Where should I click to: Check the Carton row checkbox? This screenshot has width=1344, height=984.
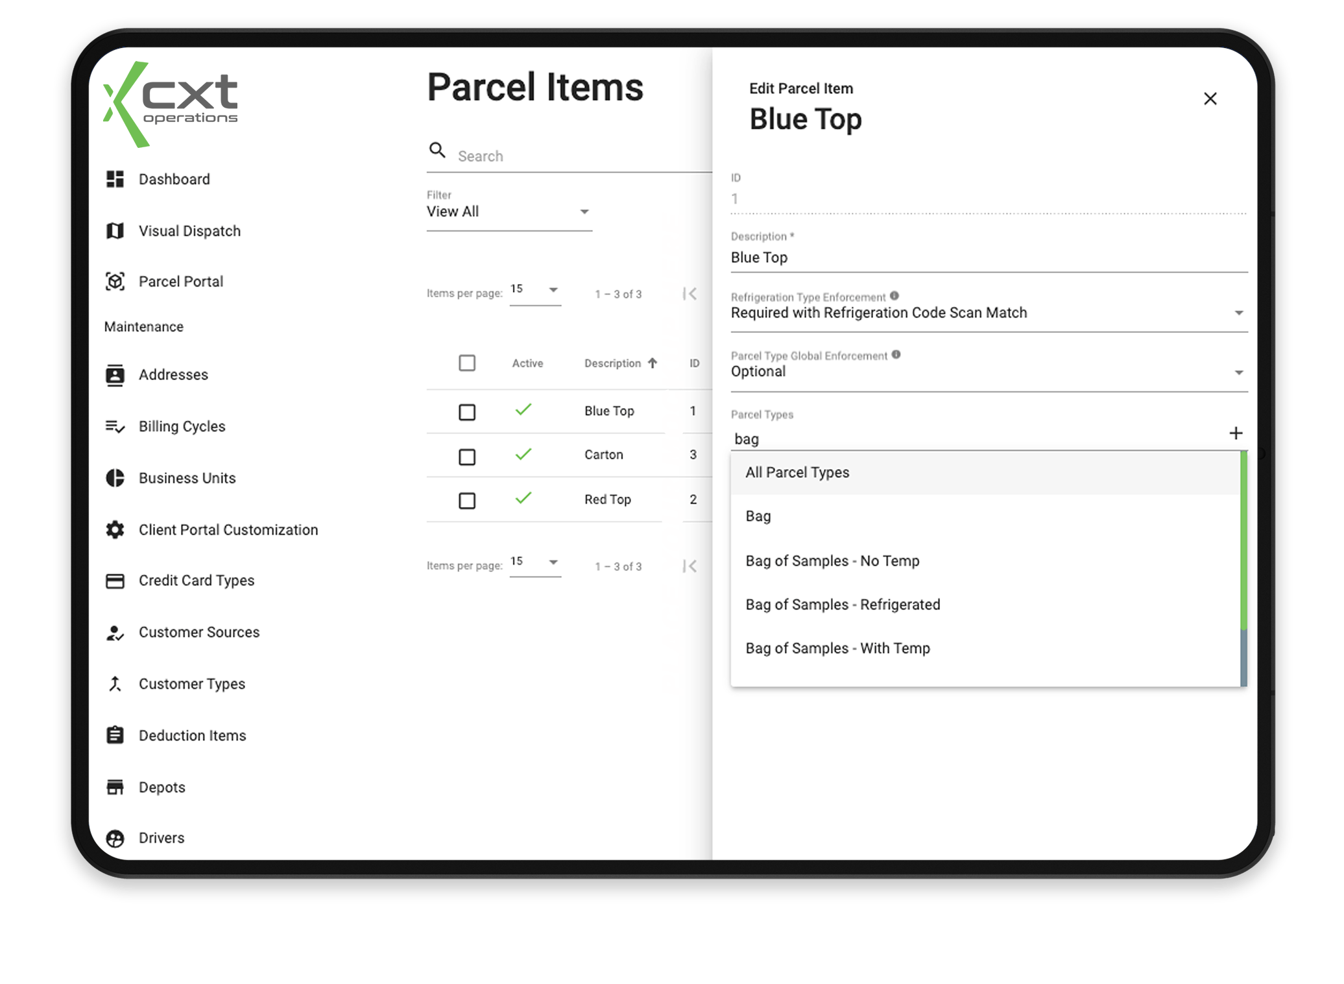point(467,457)
